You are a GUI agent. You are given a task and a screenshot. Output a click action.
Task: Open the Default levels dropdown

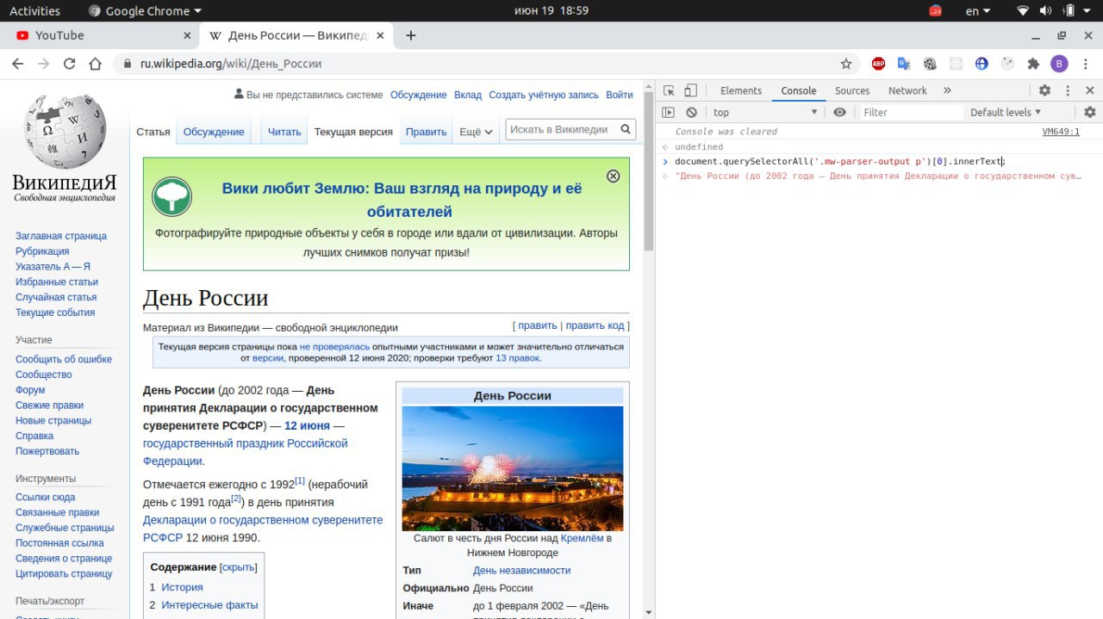click(x=1006, y=113)
